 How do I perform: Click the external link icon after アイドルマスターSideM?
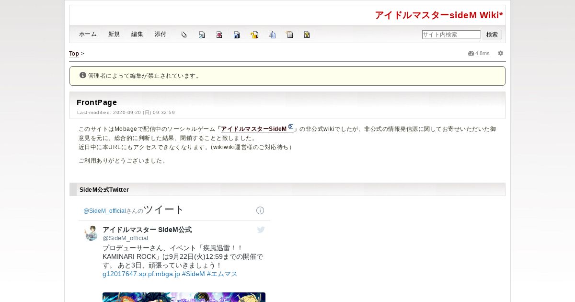[x=291, y=127]
